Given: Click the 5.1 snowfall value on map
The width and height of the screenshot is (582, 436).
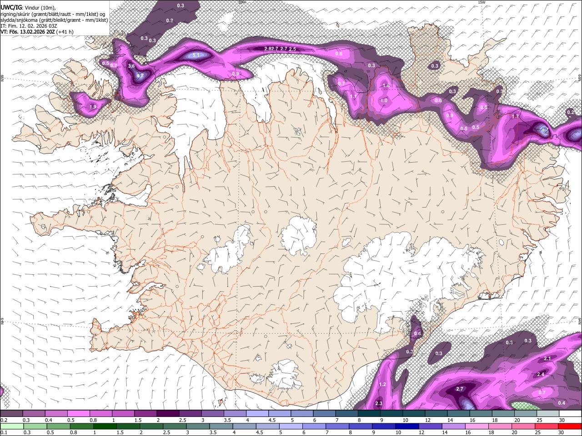Looking at the screenshot, I should coord(196,55).
